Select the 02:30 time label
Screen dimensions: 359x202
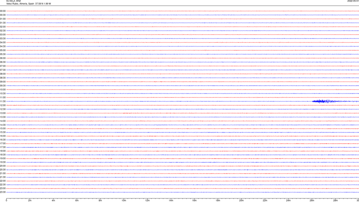[x=3, y=31]
